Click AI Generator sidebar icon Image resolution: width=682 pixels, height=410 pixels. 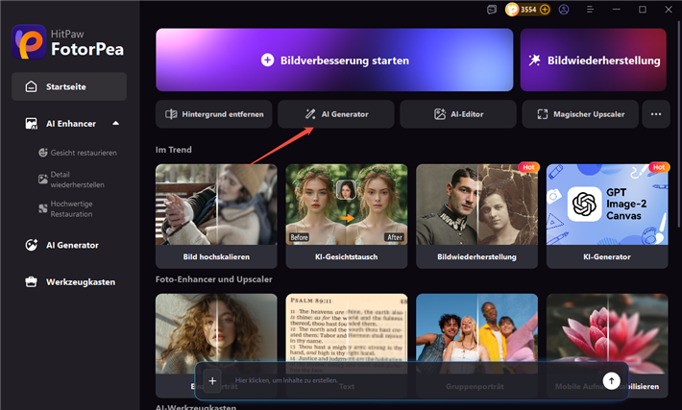click(32, 245)
